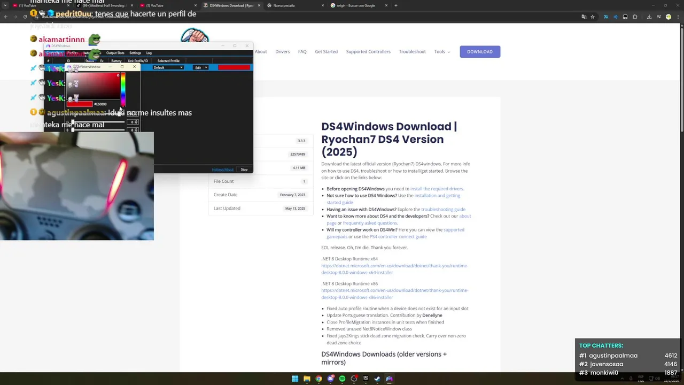
Task: Open the Chrome extensions icon
Action: 635,17
